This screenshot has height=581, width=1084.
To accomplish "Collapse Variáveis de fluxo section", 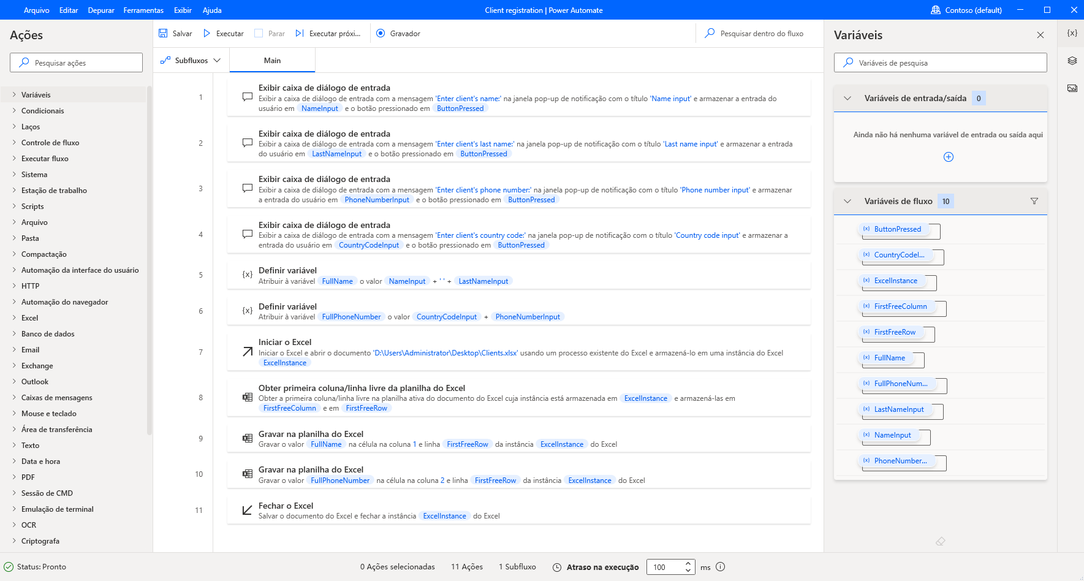I will tap(847, 201).
